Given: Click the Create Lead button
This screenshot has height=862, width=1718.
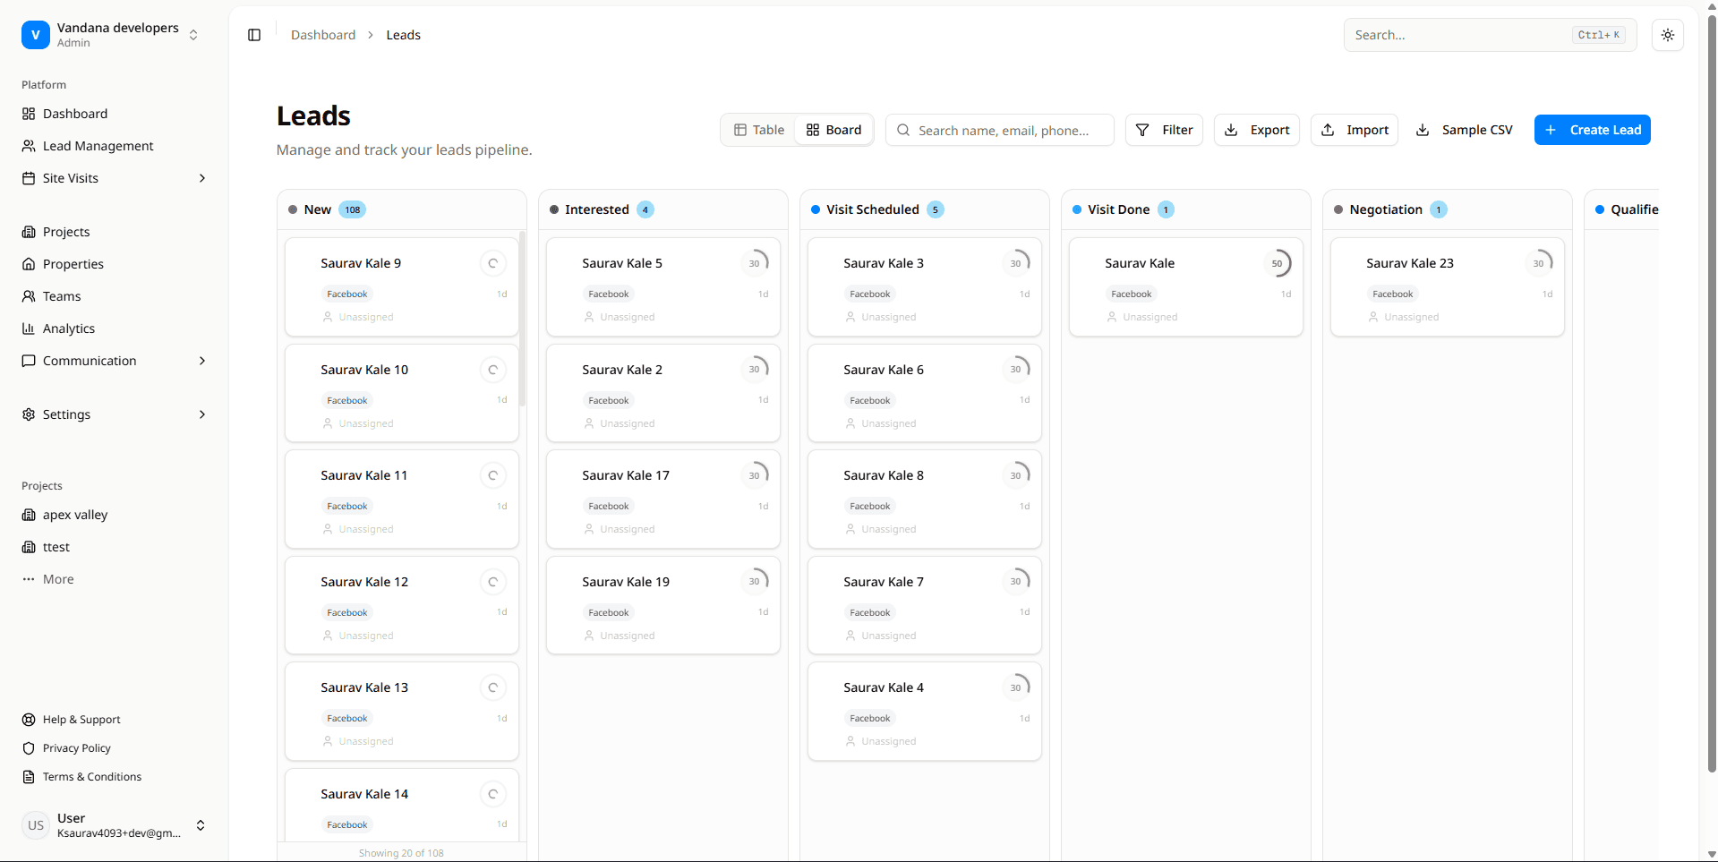Looking at the screenshot, I should click(x=1592, y=130).
